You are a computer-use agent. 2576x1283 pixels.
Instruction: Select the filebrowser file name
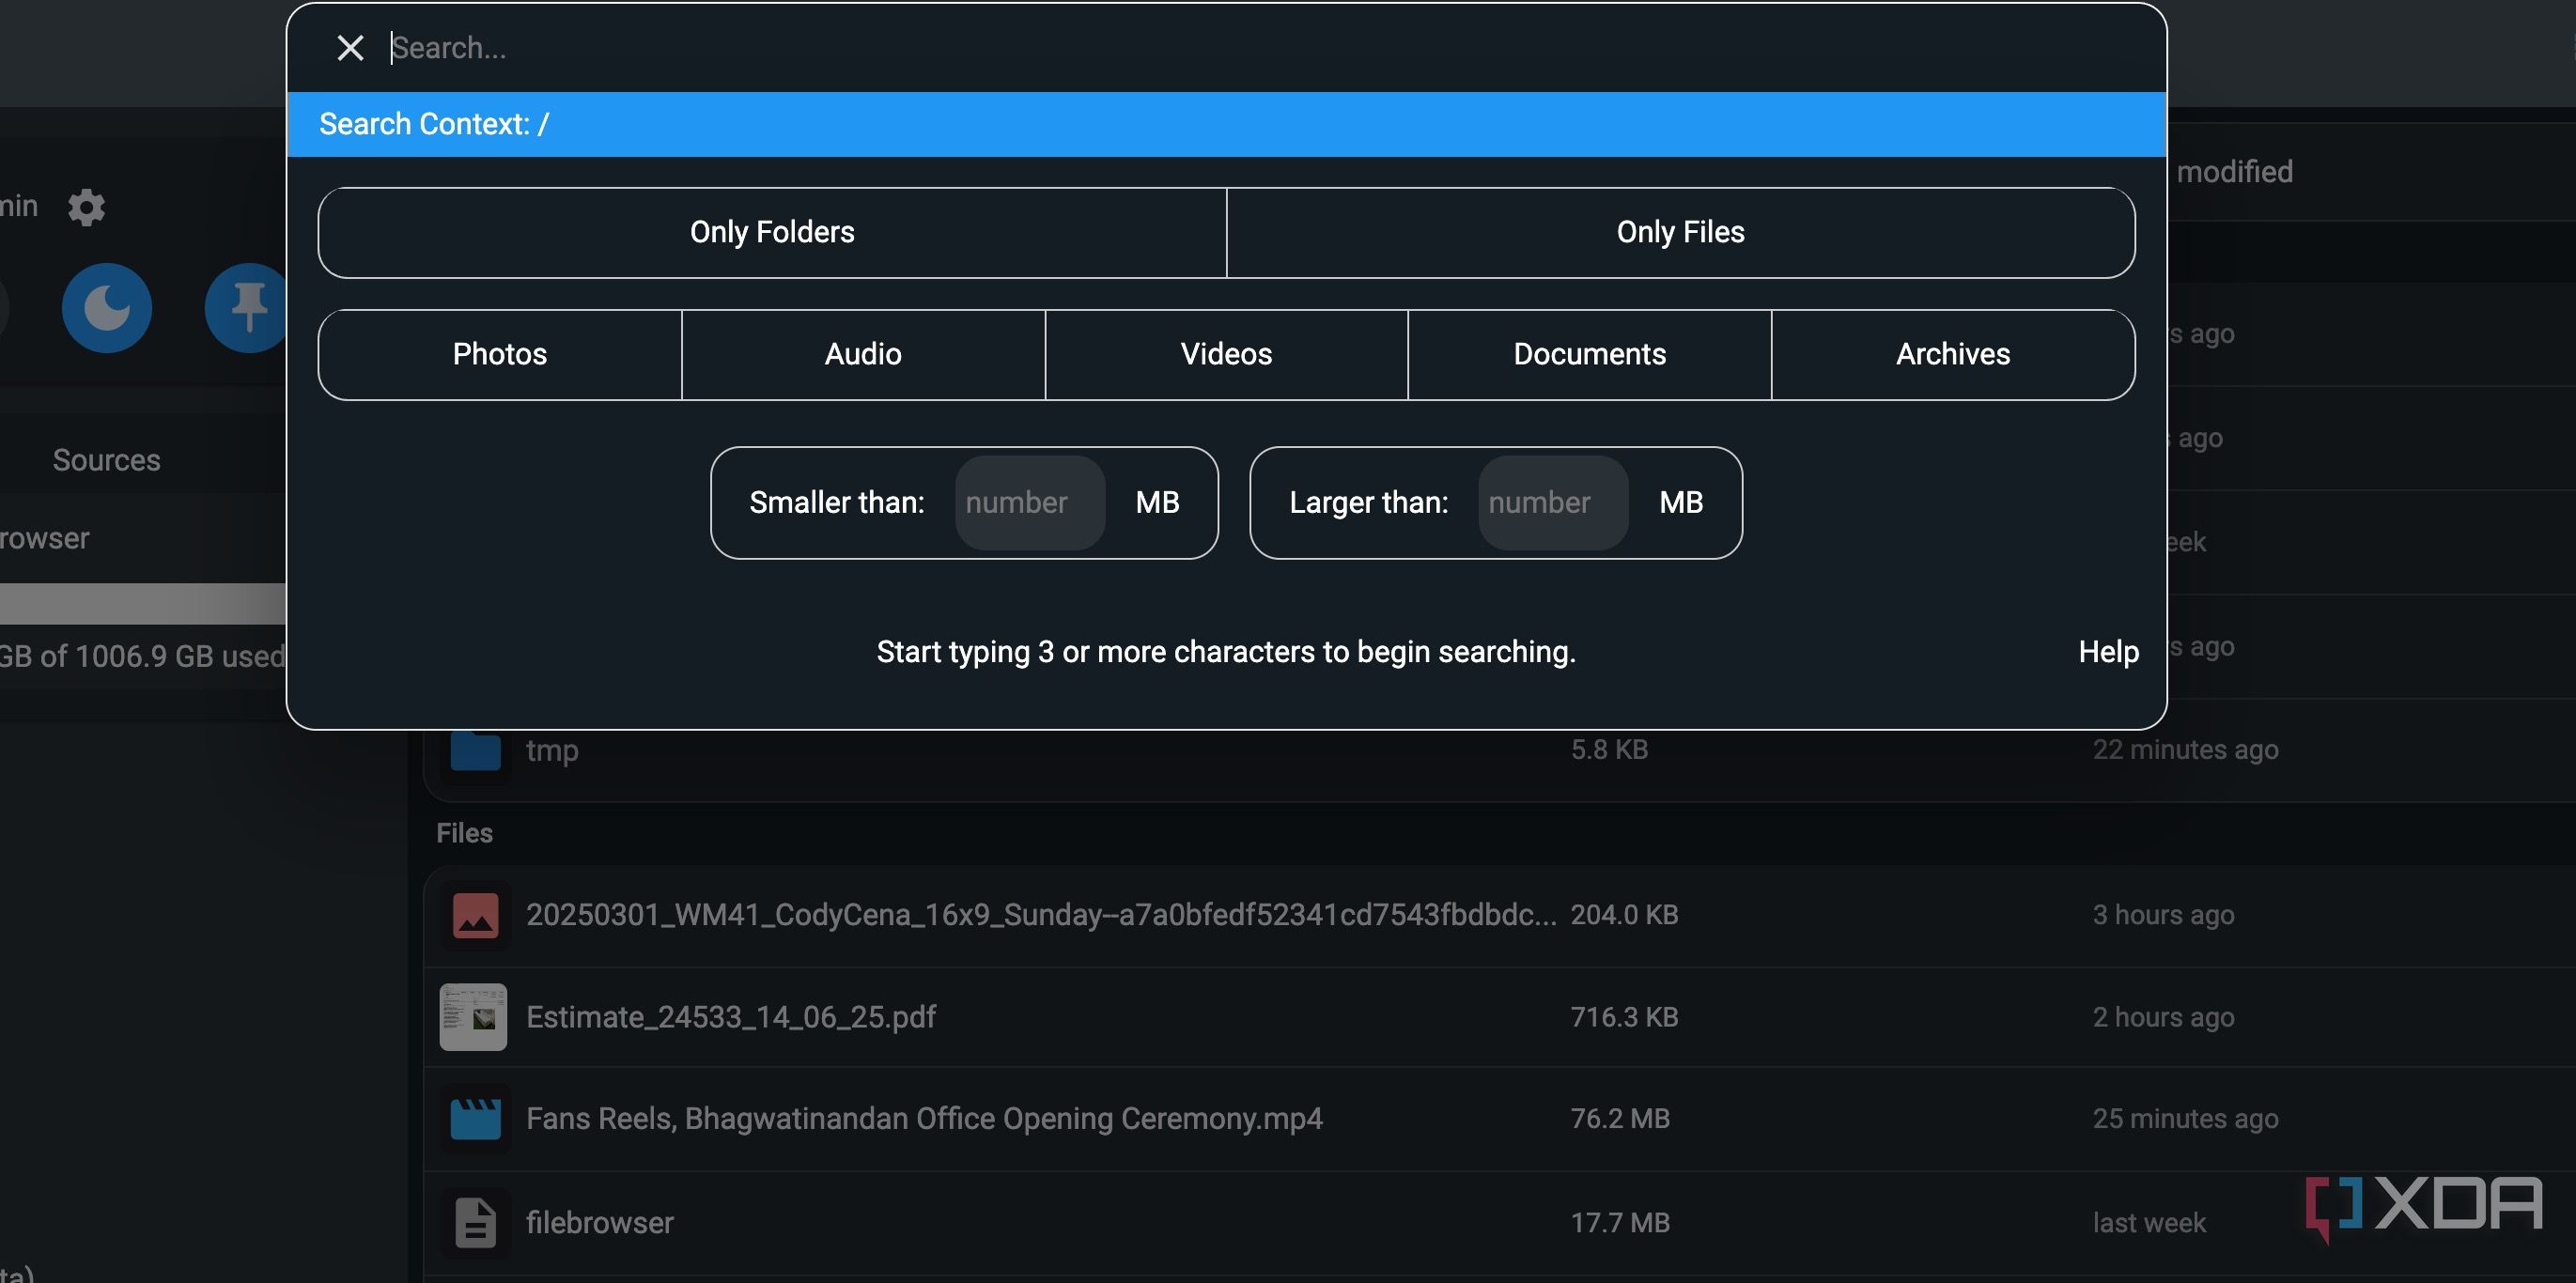600,1223
